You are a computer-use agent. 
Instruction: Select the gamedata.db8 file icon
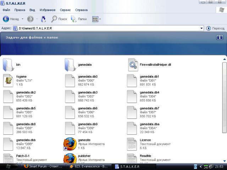coord(8,128)
